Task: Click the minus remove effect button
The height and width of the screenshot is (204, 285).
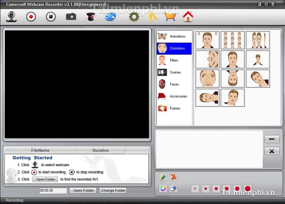Action: click(272, 139)
